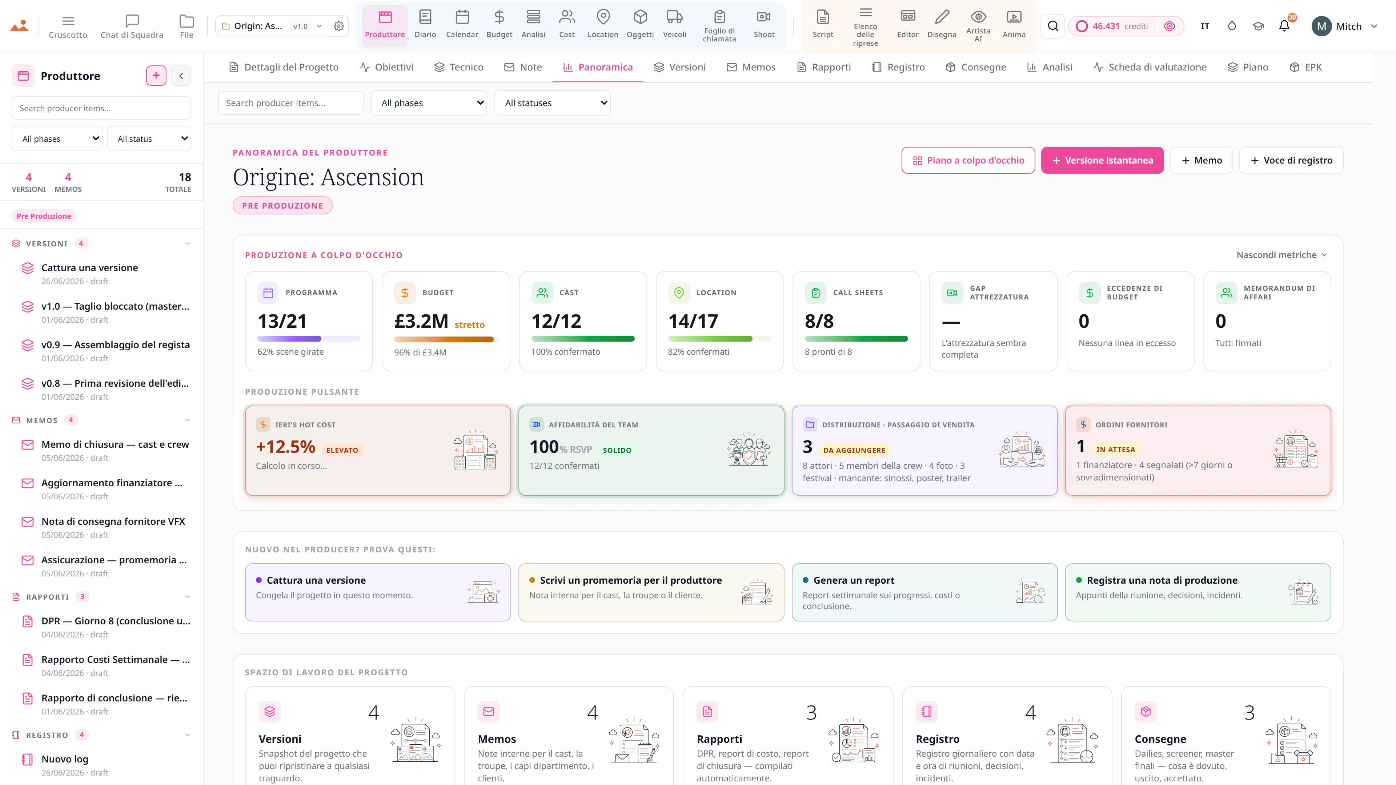Open the Analisi tool in top toolbar
The image size is (1396, 785).
pyautogui.click(x=533, y=25)
